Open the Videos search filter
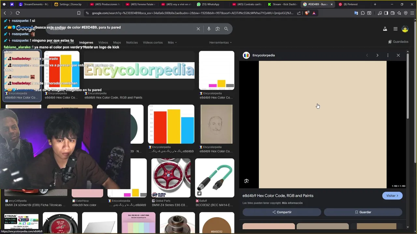This screenshot has height=234, width=417. pos(103,43)
